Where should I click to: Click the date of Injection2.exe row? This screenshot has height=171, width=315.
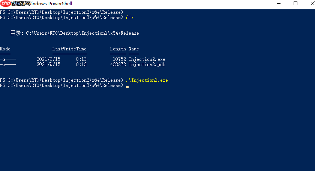point(48,59)
